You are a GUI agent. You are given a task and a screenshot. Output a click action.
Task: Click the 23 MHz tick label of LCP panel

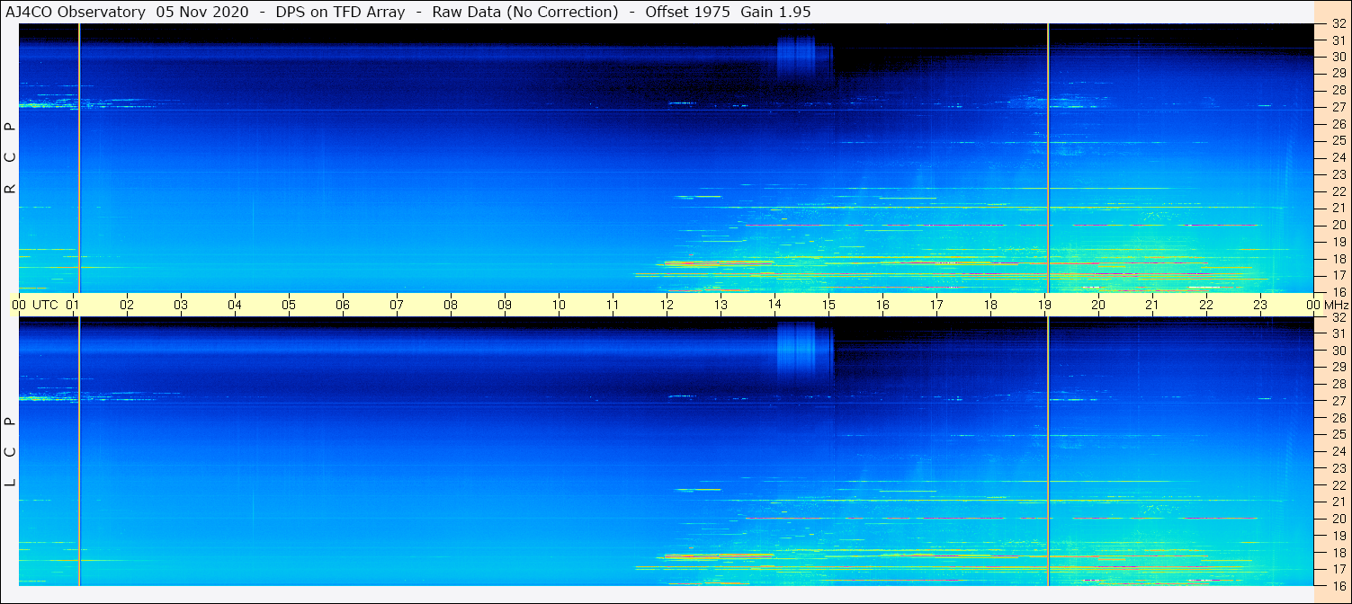[1339, 468]
